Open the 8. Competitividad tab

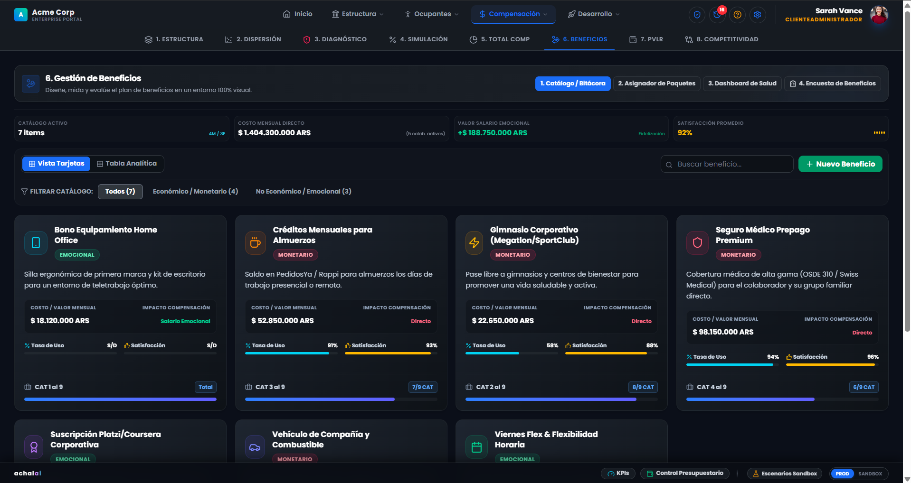(721, 39)
